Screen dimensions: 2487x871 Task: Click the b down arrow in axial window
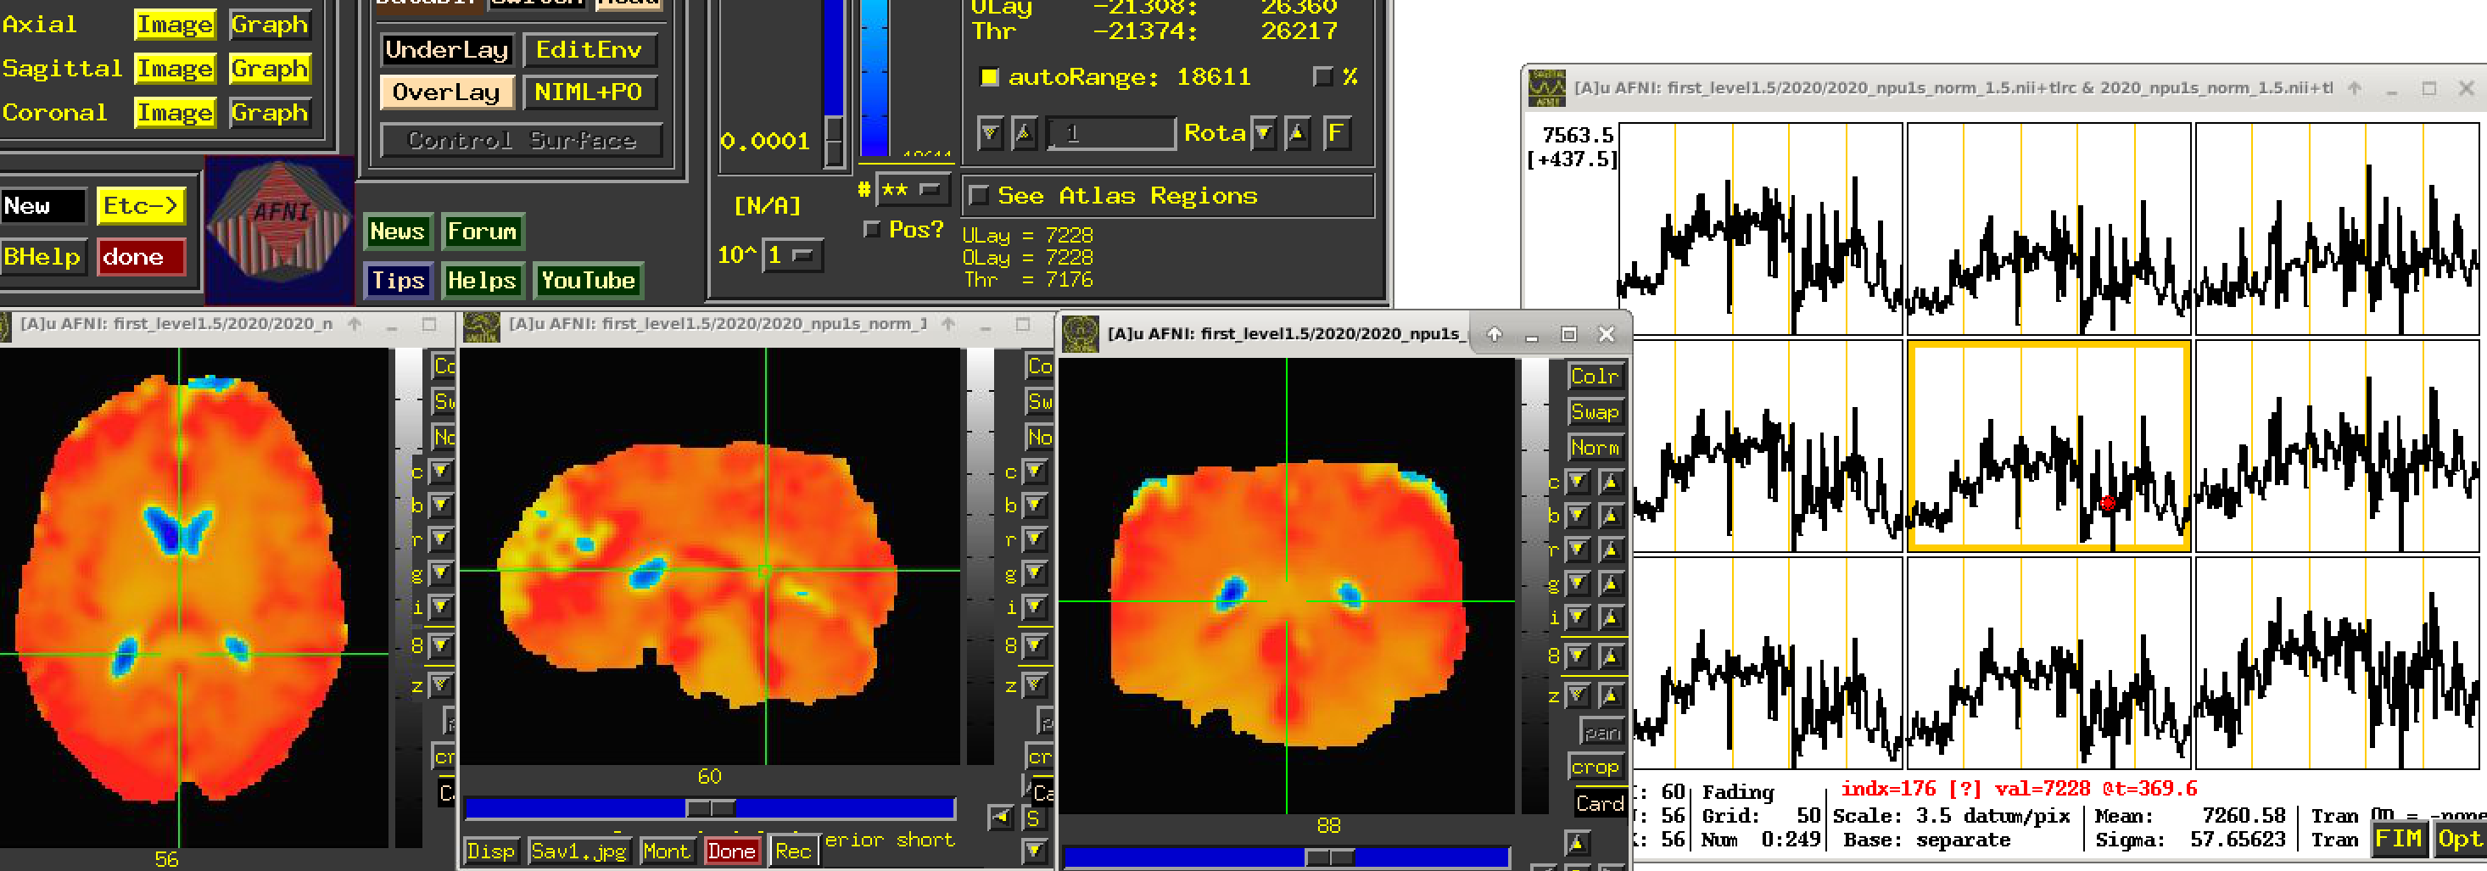coord(441,505)
